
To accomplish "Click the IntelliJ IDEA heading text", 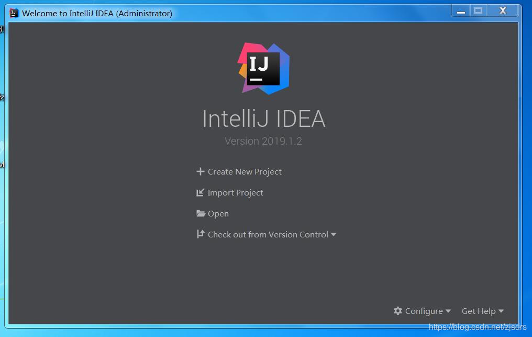I will tap(263, 119).
